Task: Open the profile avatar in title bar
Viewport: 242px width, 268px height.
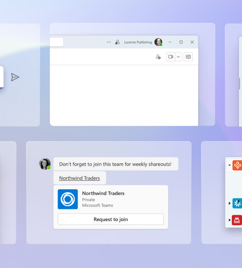Action: click(158, 42)
